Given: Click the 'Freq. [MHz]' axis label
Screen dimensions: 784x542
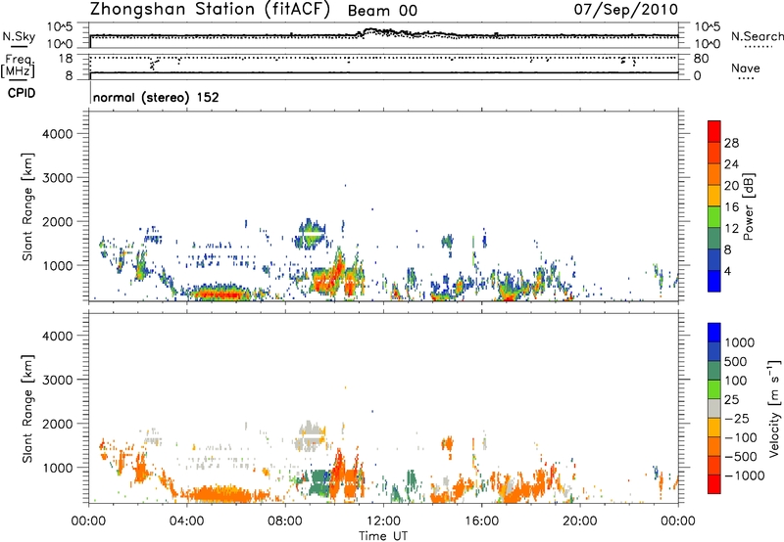Looking at the screenshot, I should 18,66.
